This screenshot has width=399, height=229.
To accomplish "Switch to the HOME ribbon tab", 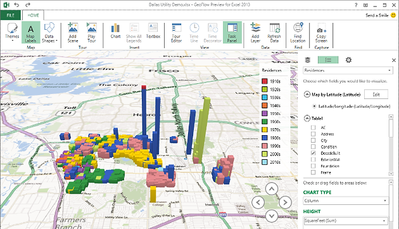I will tap(34, 15).
